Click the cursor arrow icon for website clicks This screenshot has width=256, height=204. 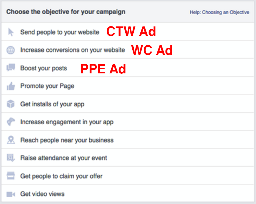[x=11, y=32]
